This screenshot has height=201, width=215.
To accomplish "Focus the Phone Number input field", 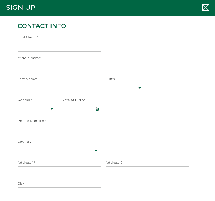I will pyautogui.click(x=59, y=130).
